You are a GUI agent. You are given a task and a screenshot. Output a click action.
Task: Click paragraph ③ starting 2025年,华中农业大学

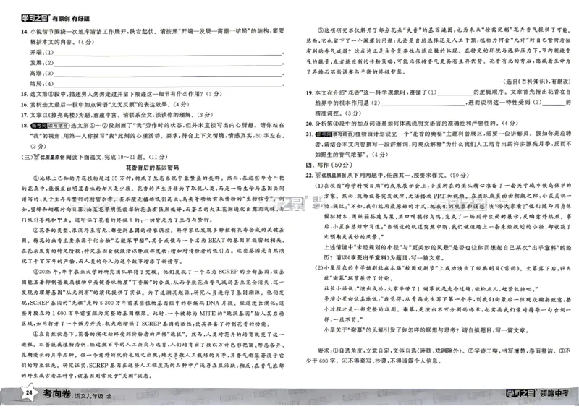(x=153, y=298)
